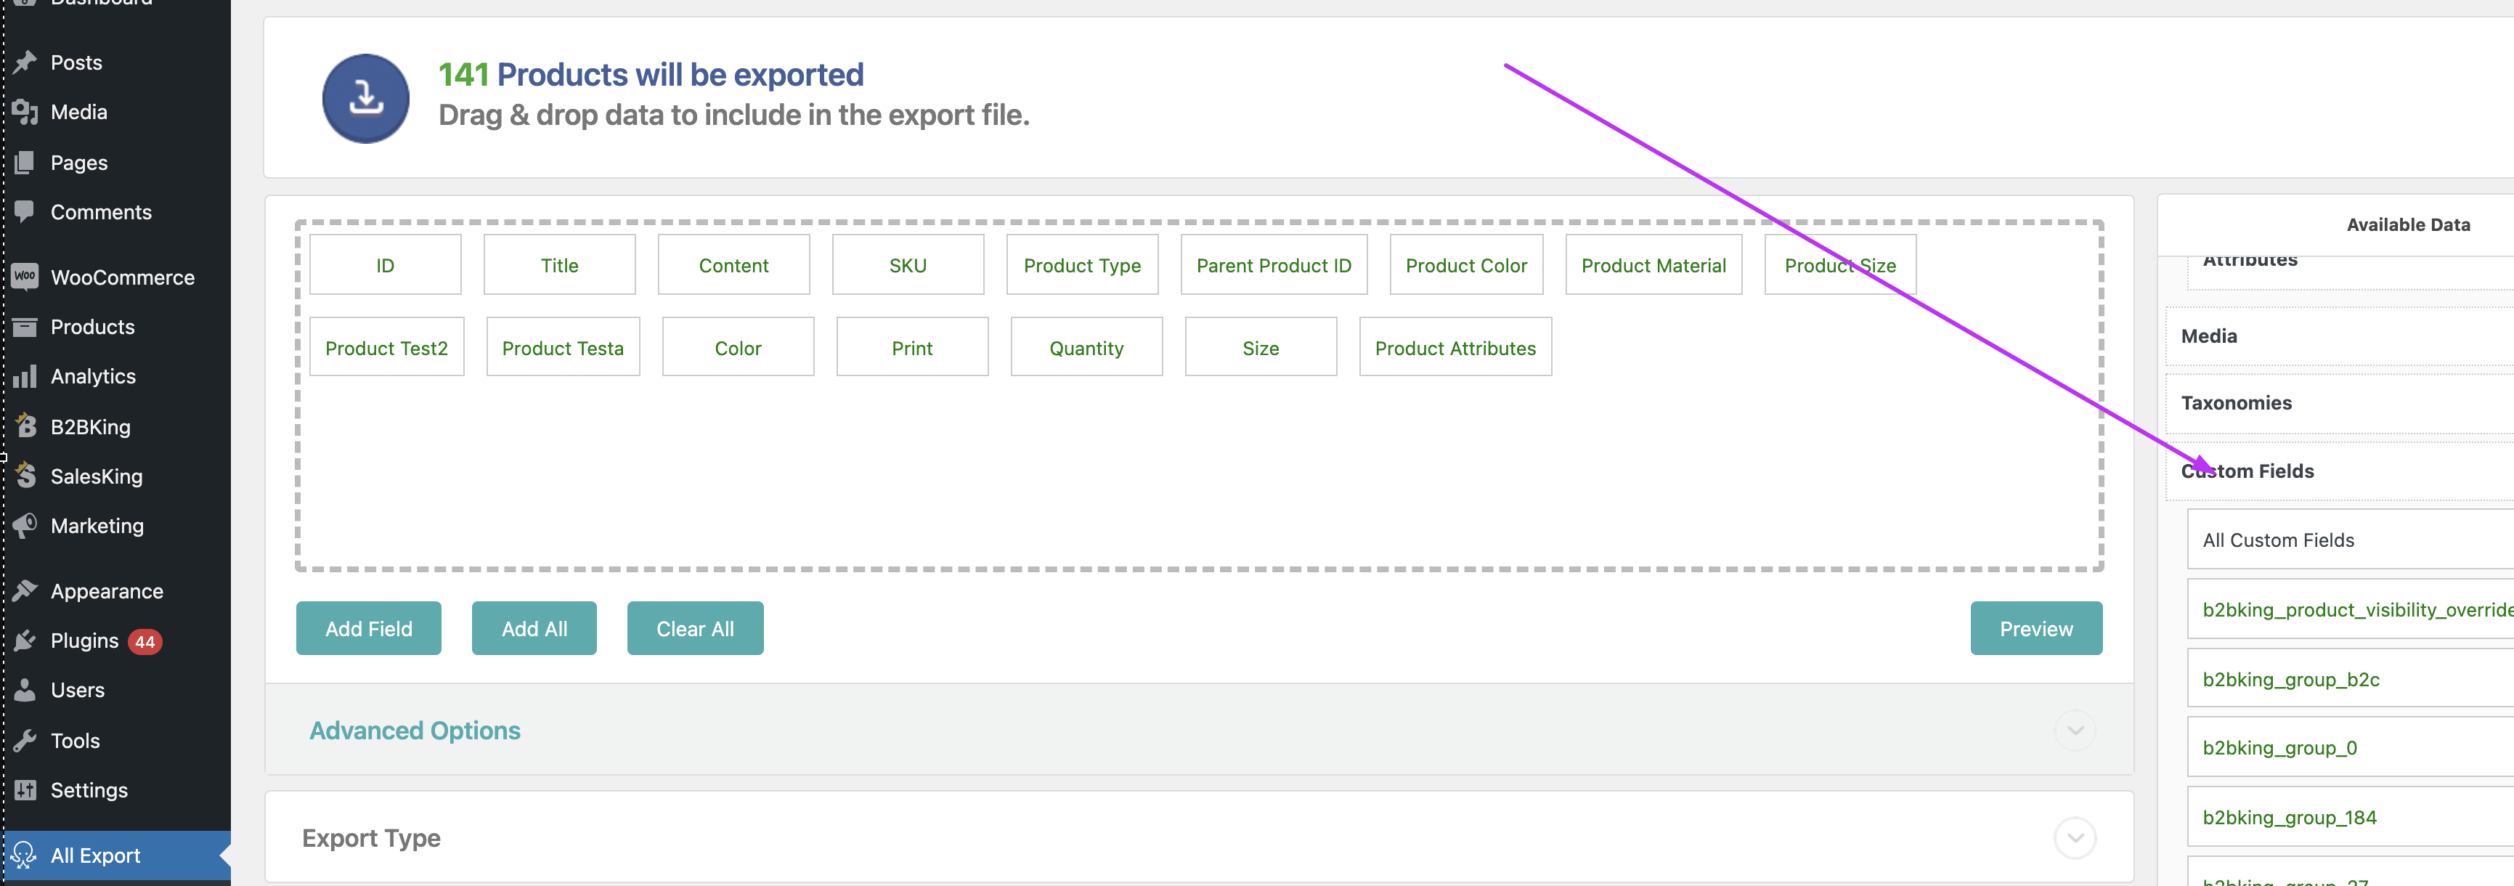Screen dimensions: 2514x886
Task: Click the Marketing megaphone icon
Action: 25,526
